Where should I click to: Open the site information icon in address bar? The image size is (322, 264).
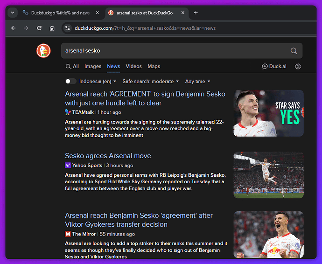68,28
